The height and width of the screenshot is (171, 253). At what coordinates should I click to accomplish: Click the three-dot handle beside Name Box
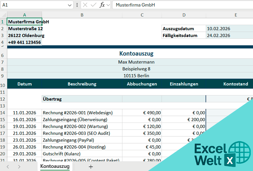77,5
